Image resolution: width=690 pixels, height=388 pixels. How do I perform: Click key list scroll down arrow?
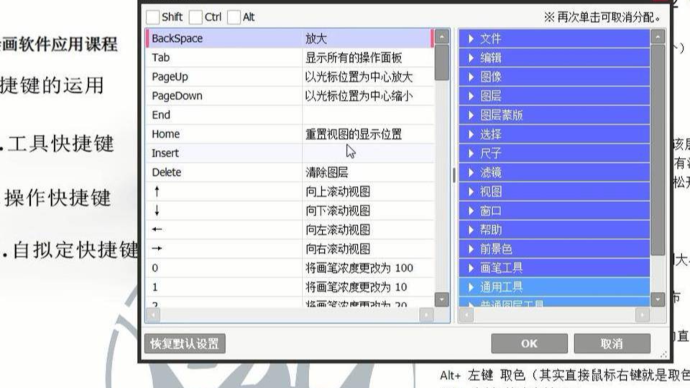click(442, 299)
